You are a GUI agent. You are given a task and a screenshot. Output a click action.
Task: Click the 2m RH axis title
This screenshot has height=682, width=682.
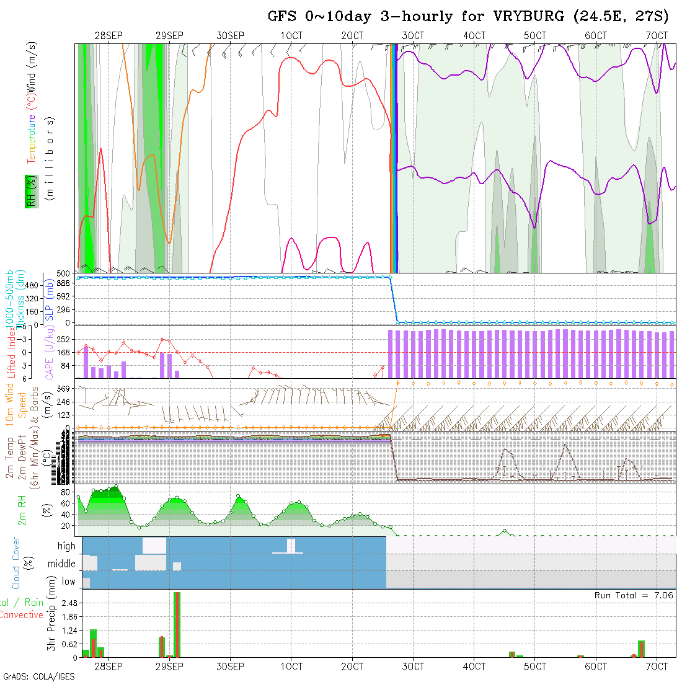tap(22, 510)
